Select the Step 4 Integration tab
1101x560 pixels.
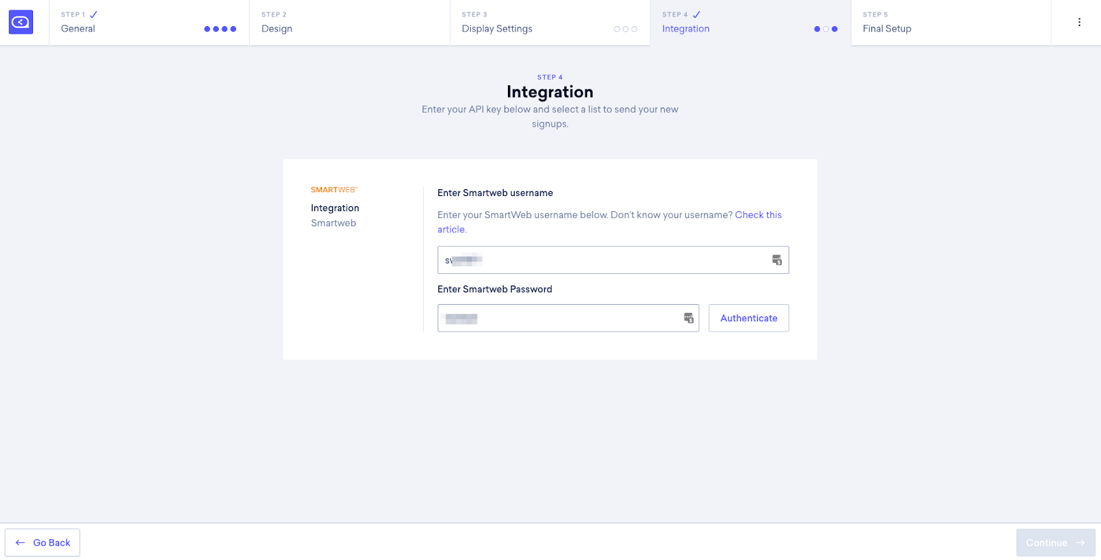coord(751,23)
